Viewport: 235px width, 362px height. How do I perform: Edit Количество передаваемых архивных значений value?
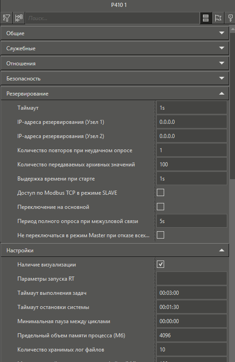tap(192, 165)
